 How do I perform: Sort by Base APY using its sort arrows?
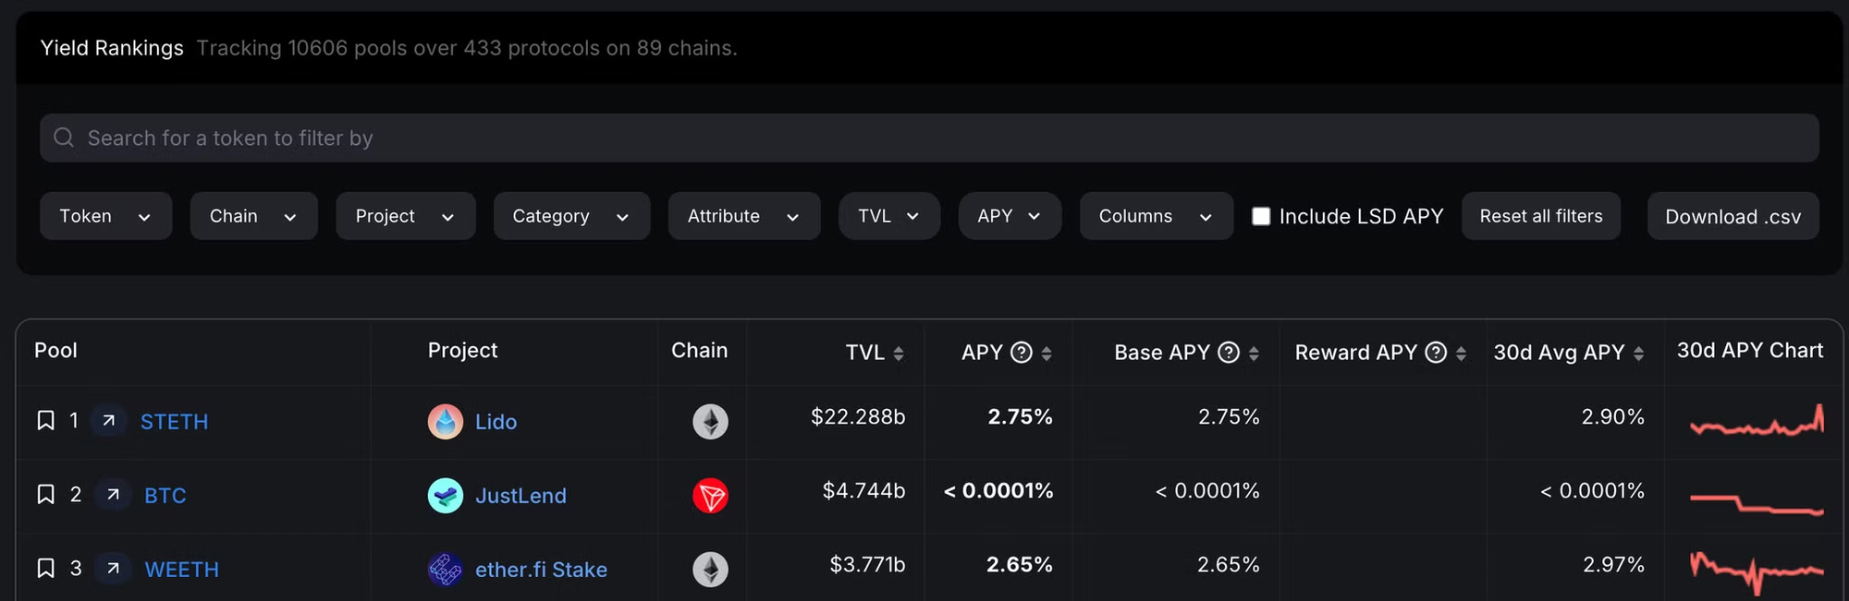pyautogui.click(x=1254, y=354)
